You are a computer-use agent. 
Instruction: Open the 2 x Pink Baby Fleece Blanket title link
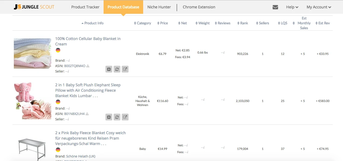click(91, 138)
